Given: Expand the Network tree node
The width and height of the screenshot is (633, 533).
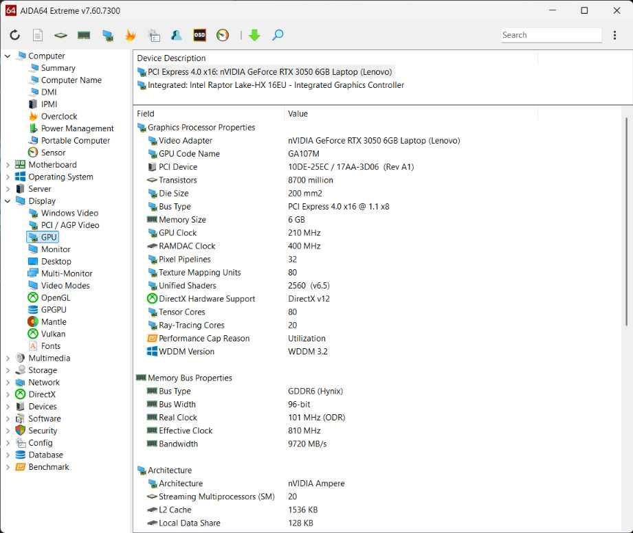Looking at the screenshot, I should click(8, 383).
